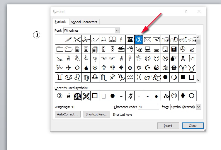The image size is (221, 150).
Task: Pick the star and crescent symbol
Action: 147,68
